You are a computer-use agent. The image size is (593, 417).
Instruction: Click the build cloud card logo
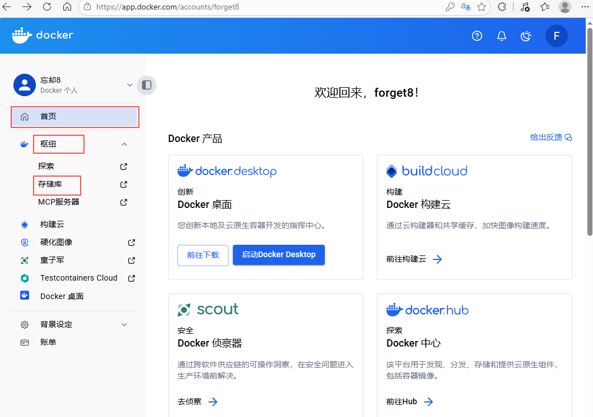427,171
